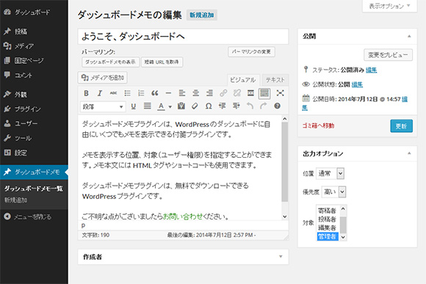This screenshot has height=284, width=426.
Task: Edit the ステータス publish status link
Action: point(371,70)
